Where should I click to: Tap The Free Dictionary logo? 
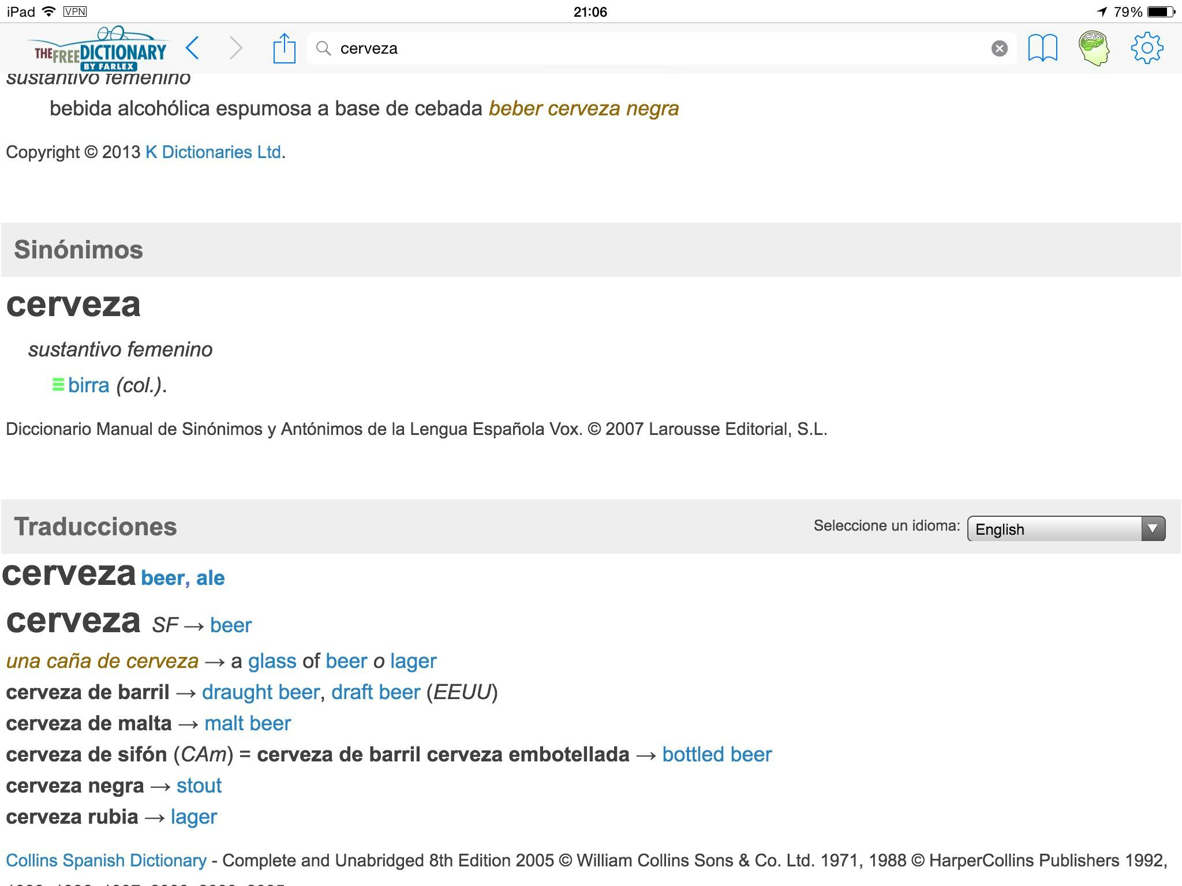(x=99, y=50)
